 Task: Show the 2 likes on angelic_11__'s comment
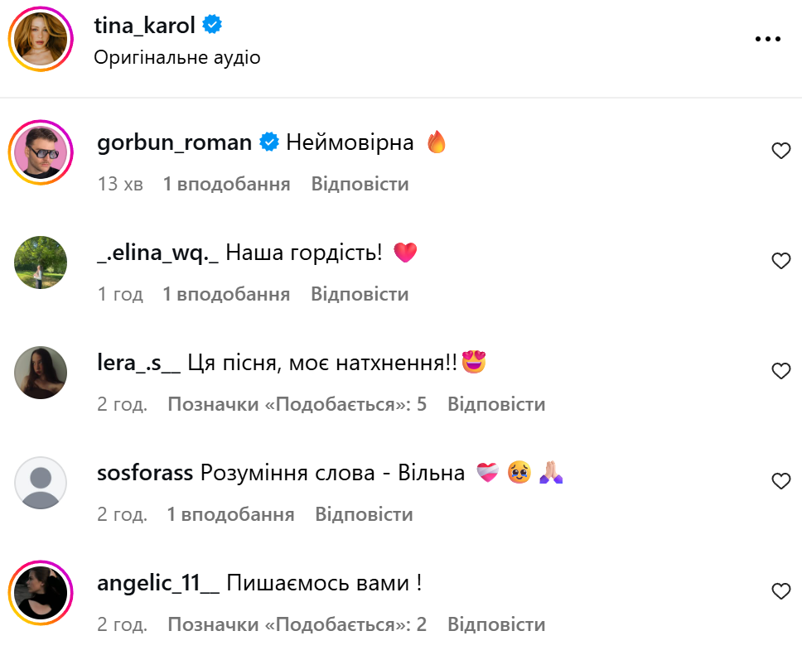pos(297,624)
